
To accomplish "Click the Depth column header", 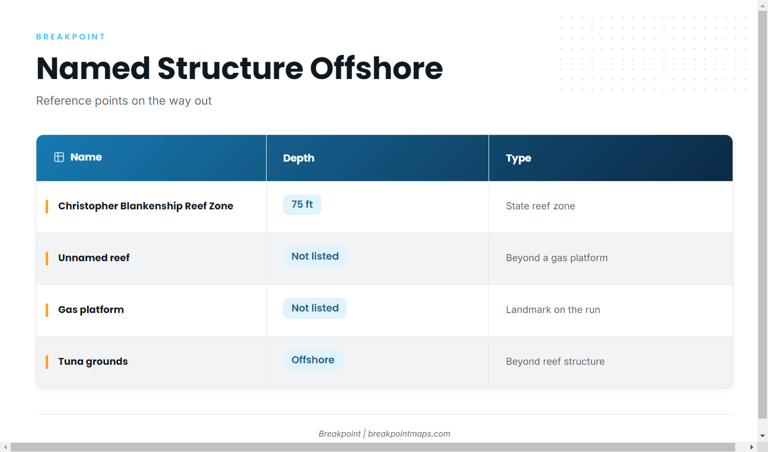I will (x=377, y=158).
